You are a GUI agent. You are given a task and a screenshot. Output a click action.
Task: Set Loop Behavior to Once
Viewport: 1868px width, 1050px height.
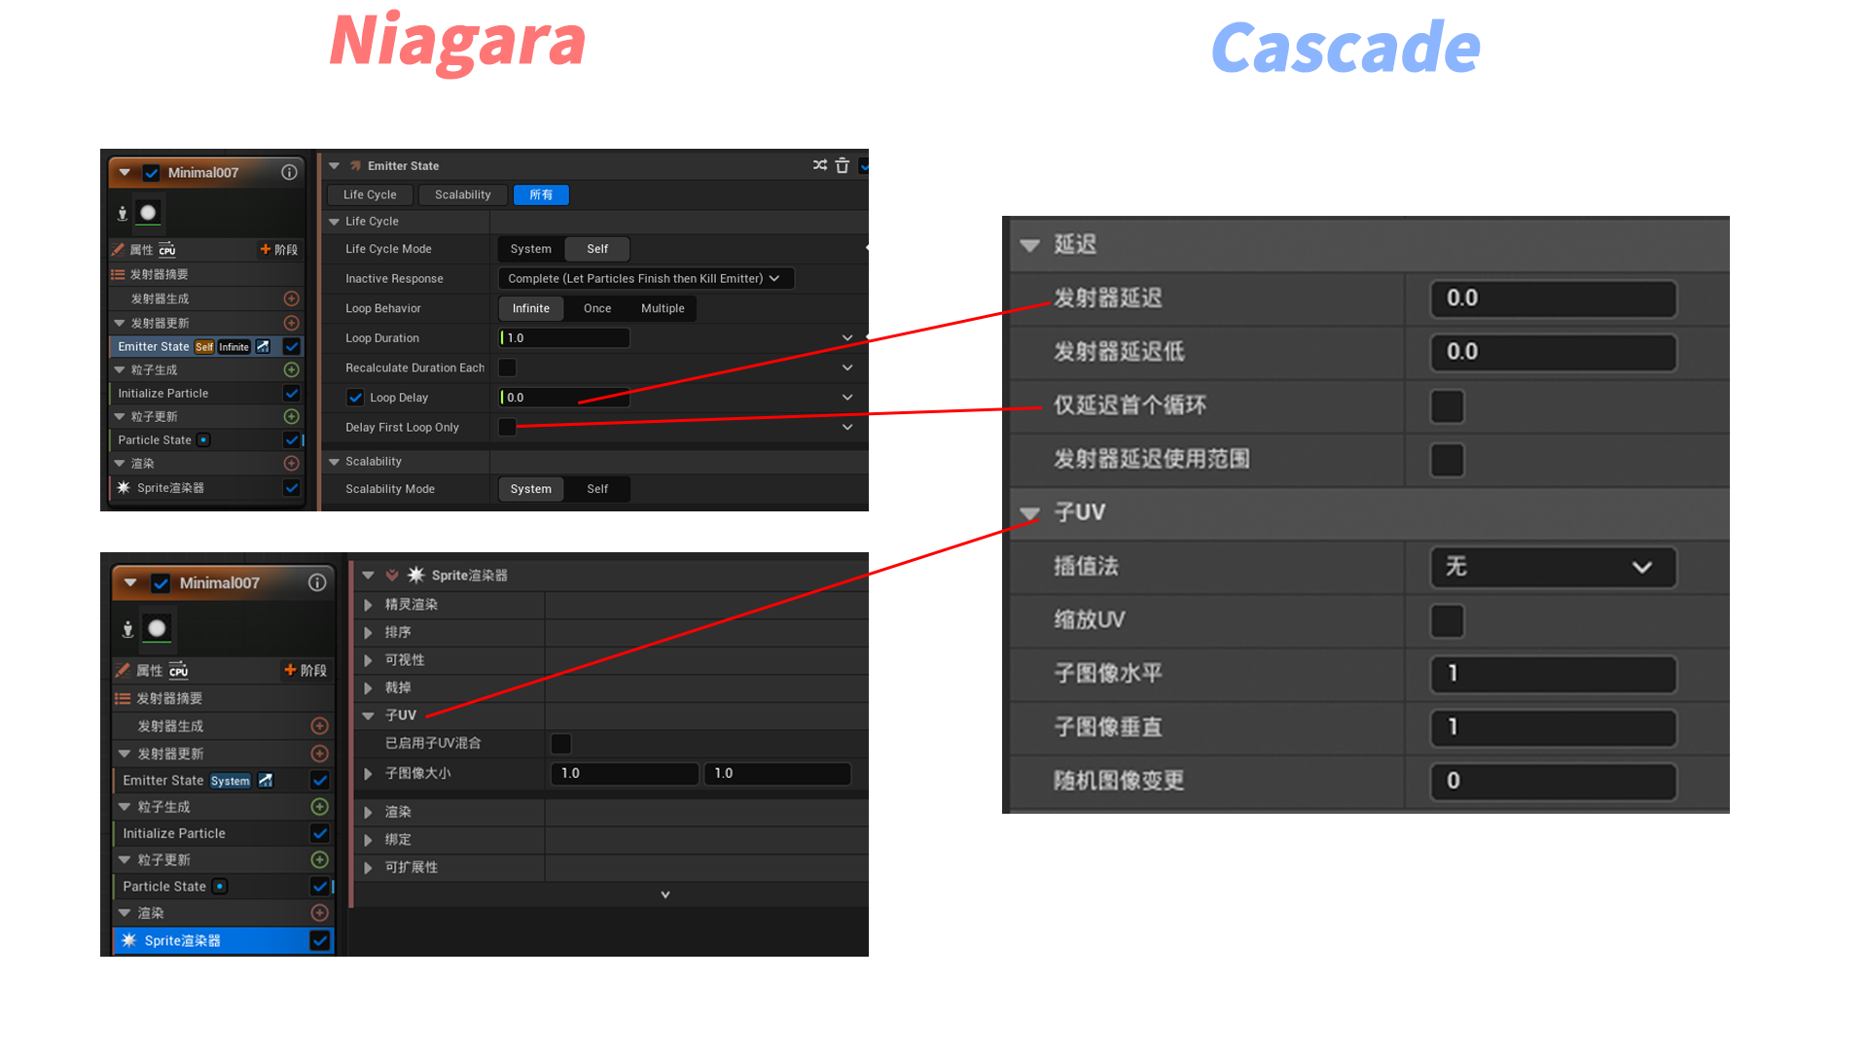597,308
